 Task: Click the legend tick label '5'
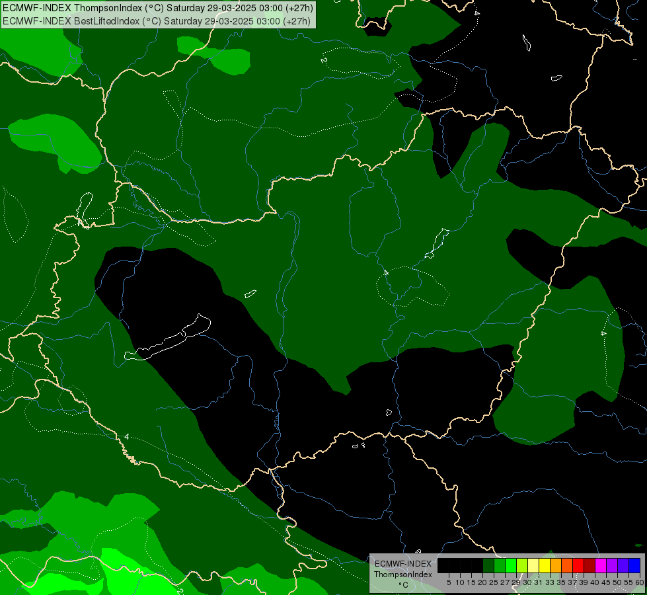(449, 582)
